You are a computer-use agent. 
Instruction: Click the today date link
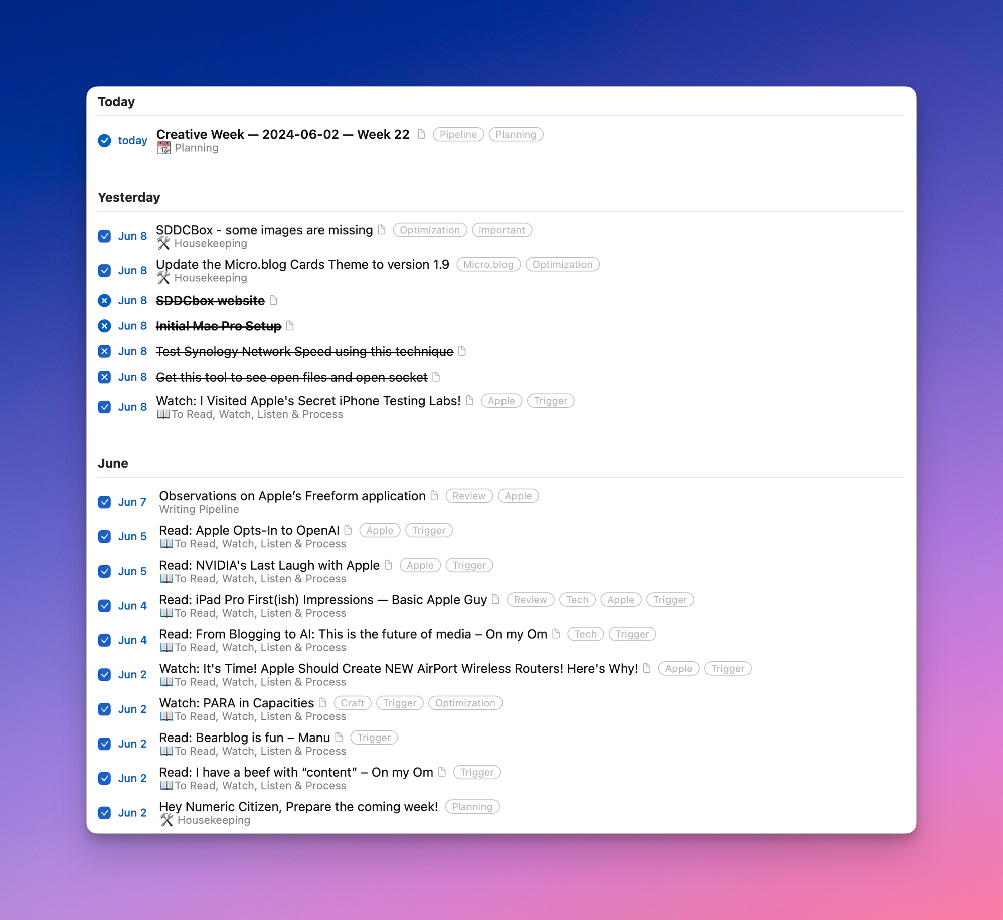(132, 141)
